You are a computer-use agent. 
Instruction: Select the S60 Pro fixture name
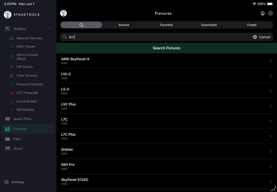point(68,164)
